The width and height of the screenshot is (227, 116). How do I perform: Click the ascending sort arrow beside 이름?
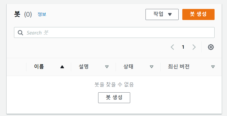[62, 67]
